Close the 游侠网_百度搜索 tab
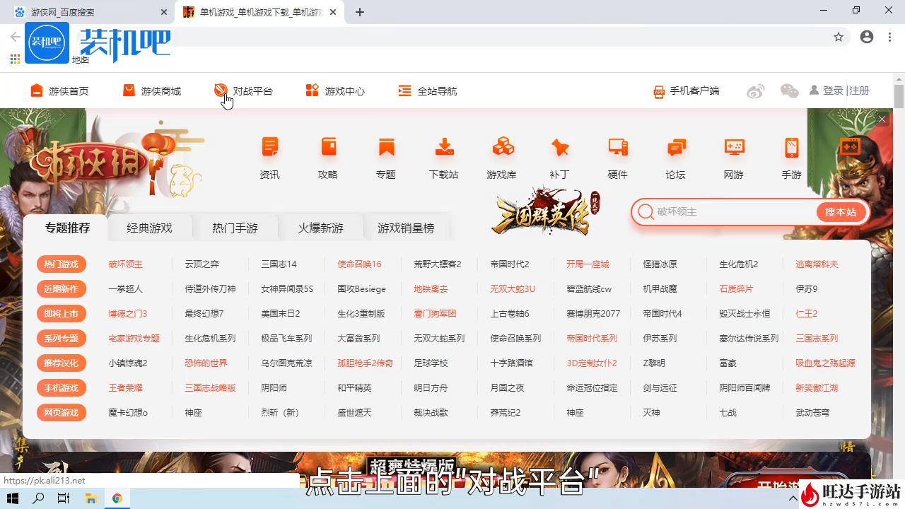905x509 pixels. [x=163, y=12]
